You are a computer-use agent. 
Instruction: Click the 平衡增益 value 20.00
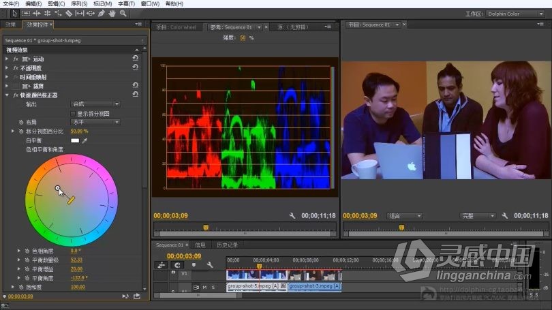(76, 269)
